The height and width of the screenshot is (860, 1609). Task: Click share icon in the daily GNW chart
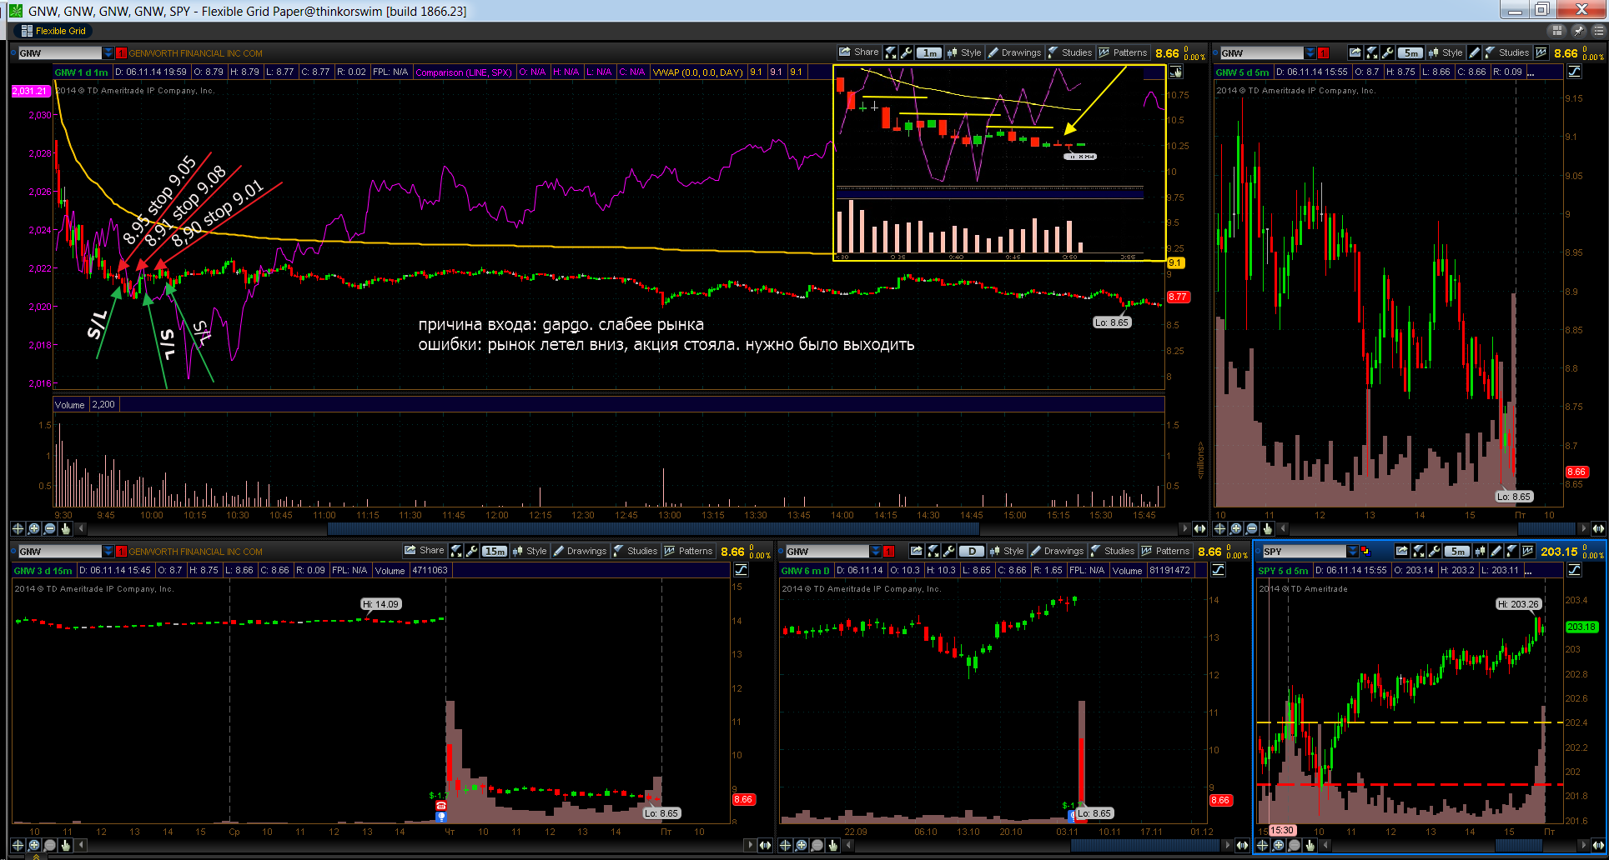coord(917,551)
